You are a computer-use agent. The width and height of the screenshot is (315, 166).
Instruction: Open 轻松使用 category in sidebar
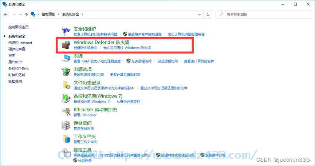coord(15,81)
